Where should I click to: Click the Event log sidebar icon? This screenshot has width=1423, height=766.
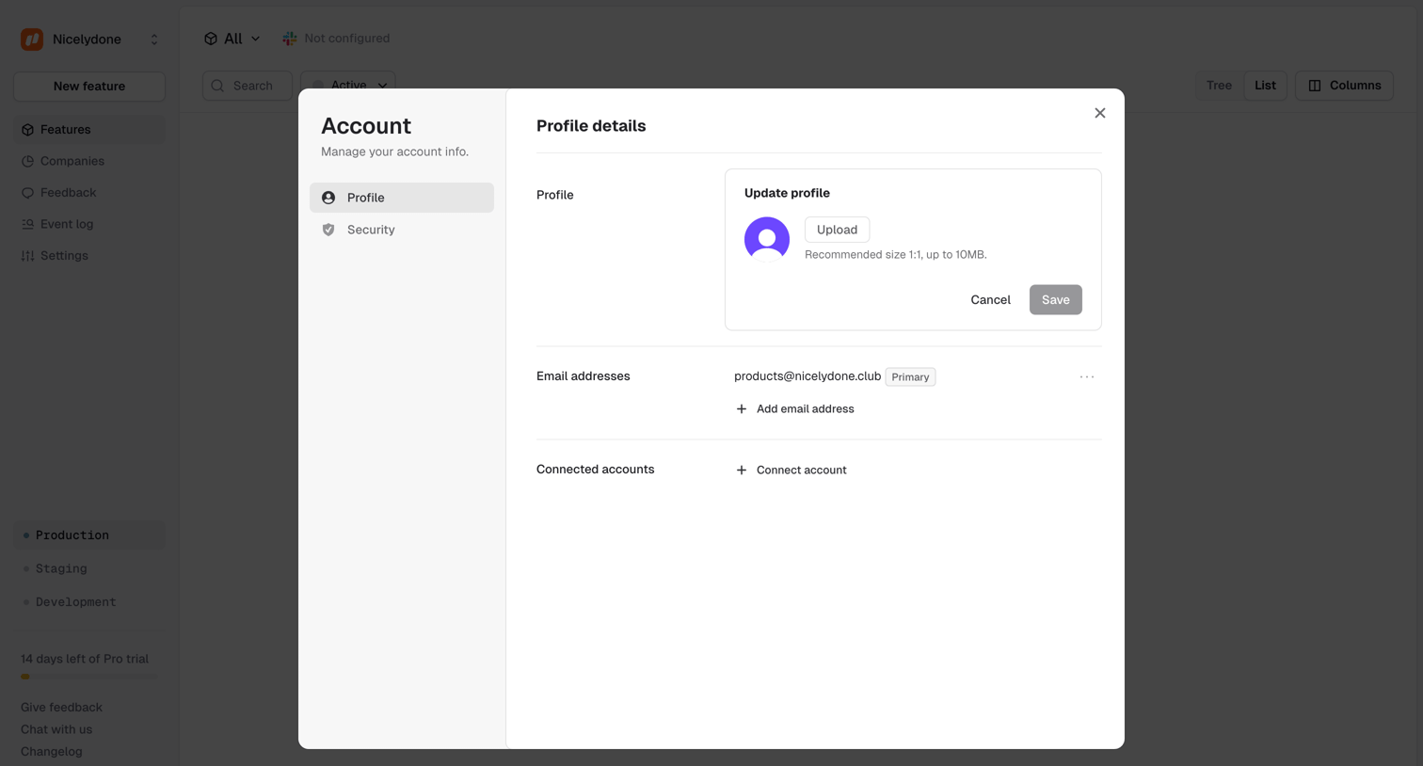click(27, 224)
